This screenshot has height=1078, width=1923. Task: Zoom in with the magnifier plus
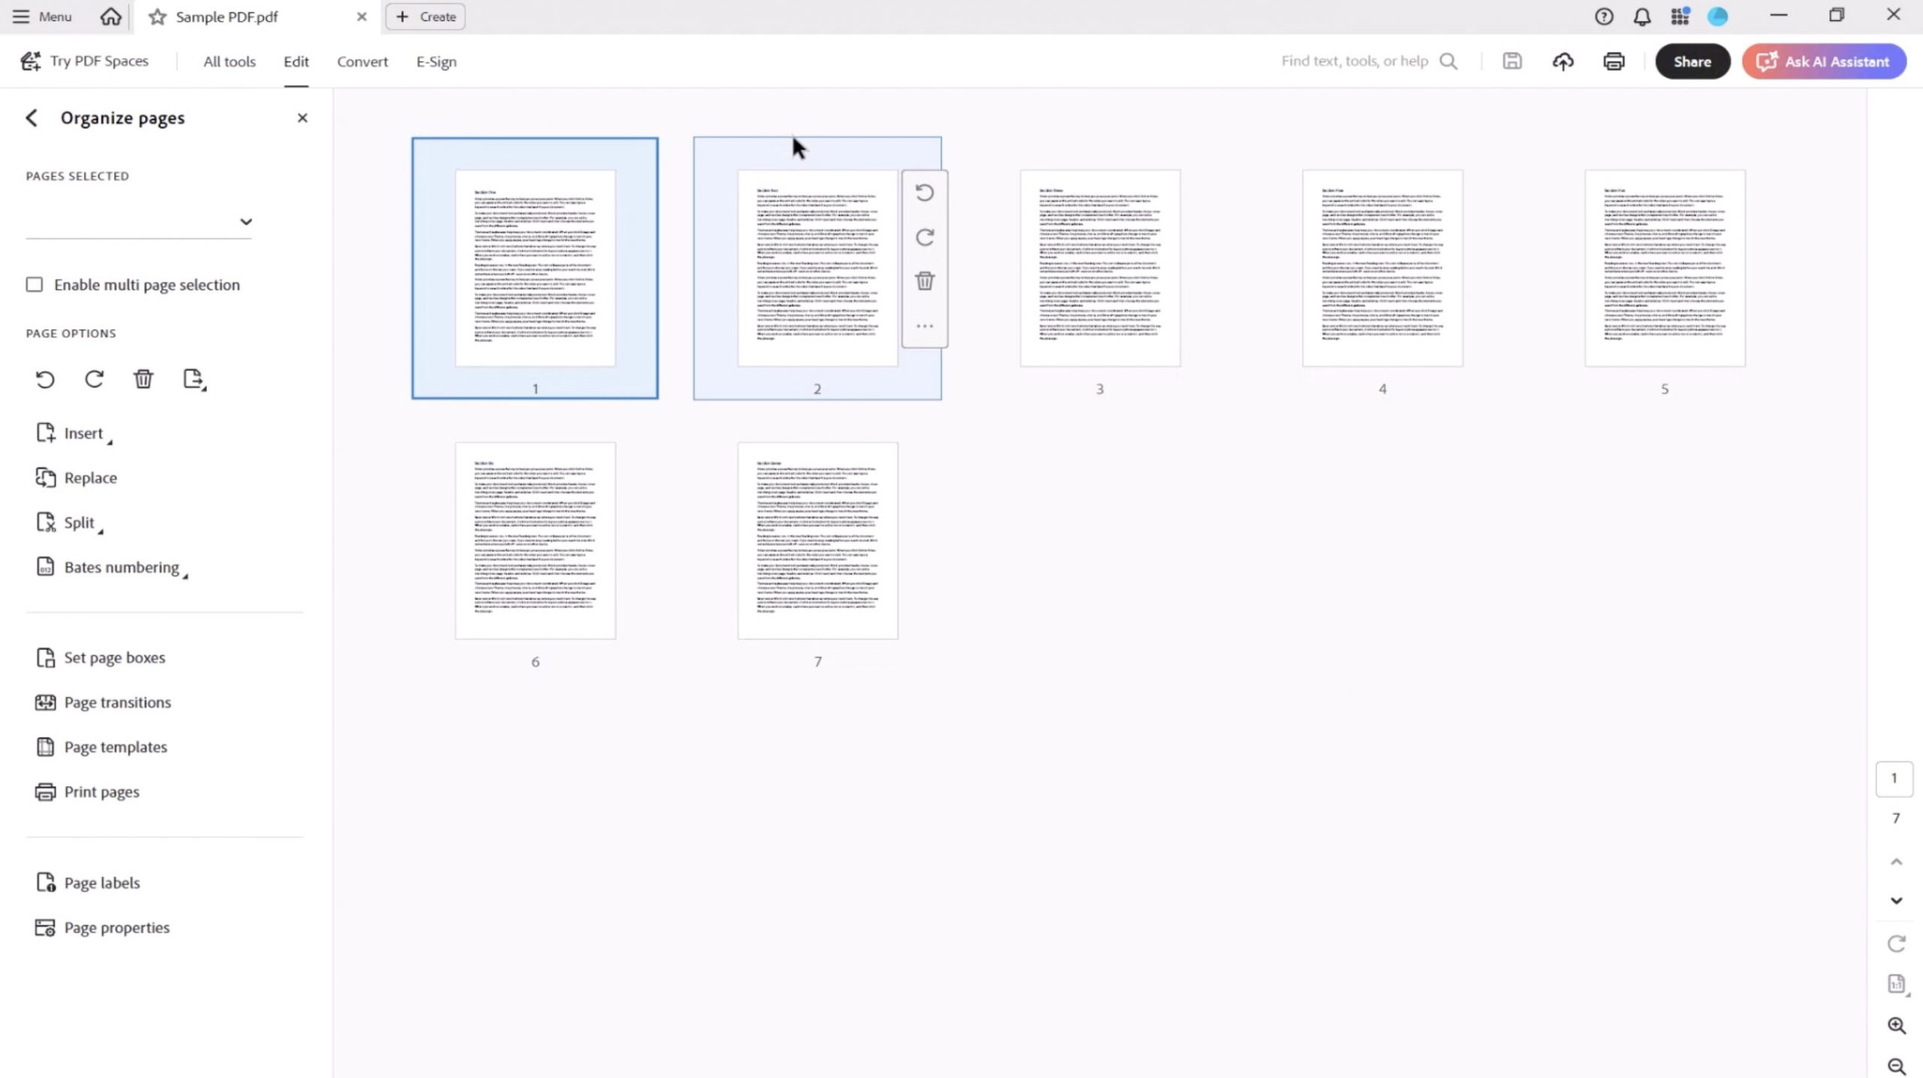[x=1896, y=1025]
